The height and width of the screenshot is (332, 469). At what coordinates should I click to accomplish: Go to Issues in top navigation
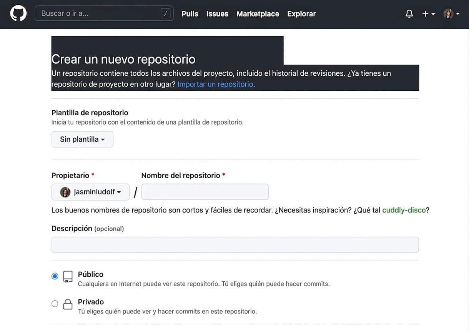pyautogui.click(x=217, y=14)
